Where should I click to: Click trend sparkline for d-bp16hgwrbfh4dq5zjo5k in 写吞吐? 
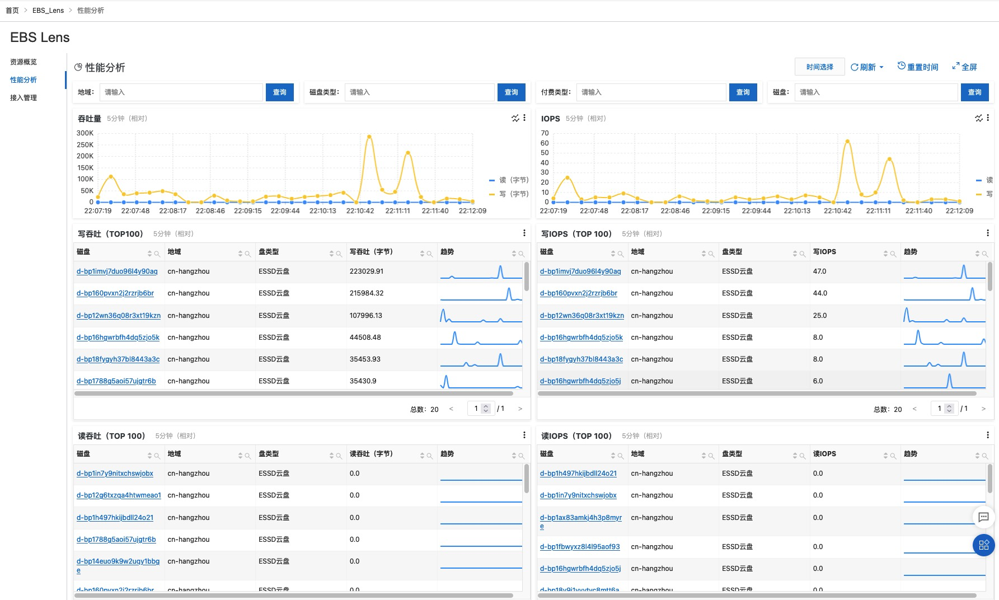481,337
